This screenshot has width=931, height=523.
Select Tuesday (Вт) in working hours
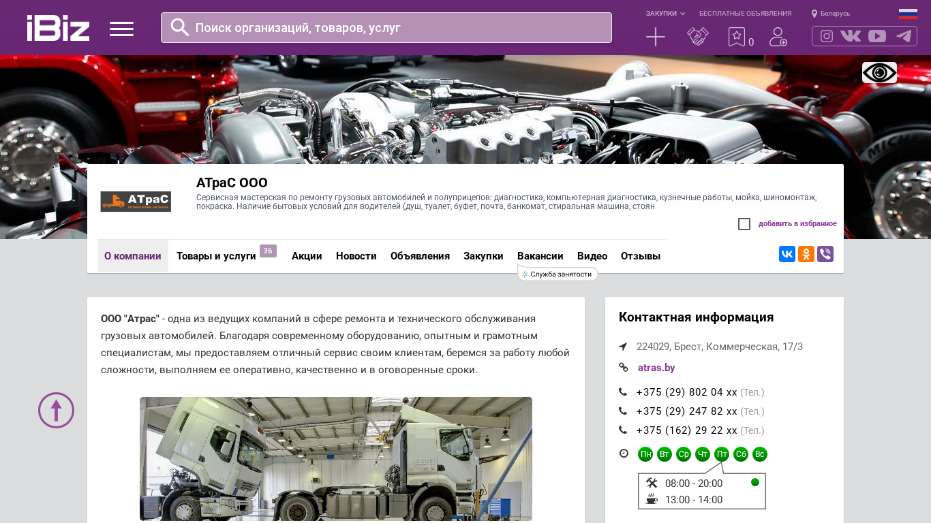(665, 454)
